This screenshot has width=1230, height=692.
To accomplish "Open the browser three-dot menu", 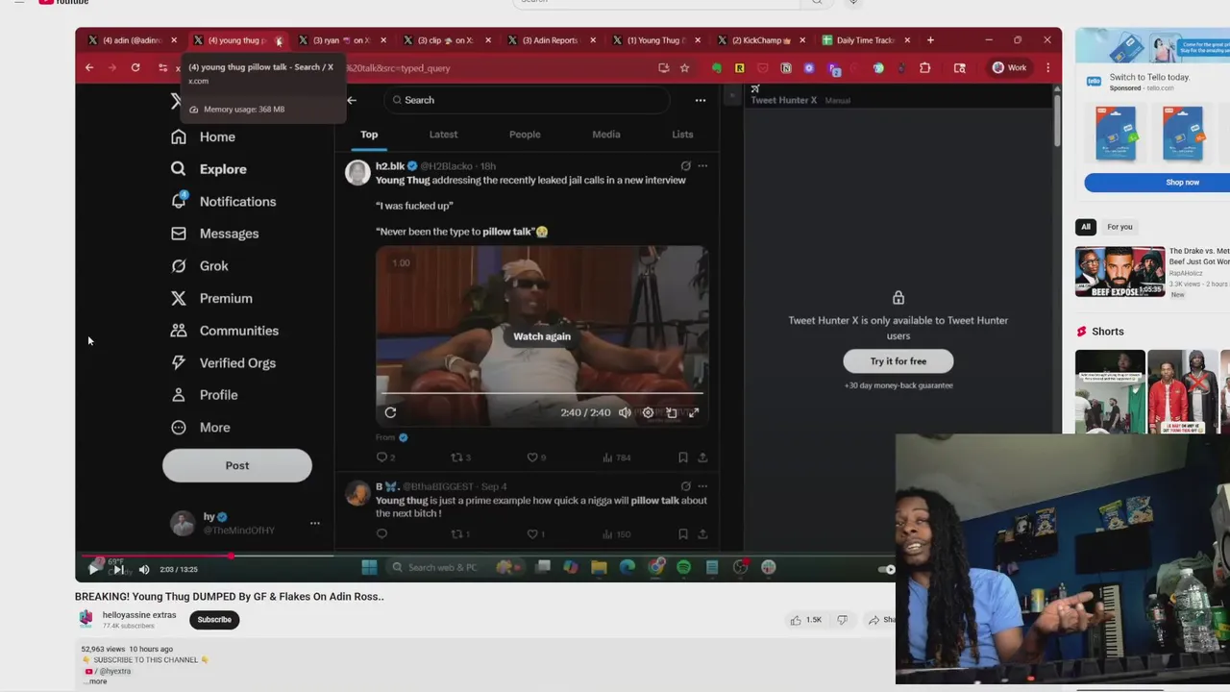I will tap(1047, 68).
